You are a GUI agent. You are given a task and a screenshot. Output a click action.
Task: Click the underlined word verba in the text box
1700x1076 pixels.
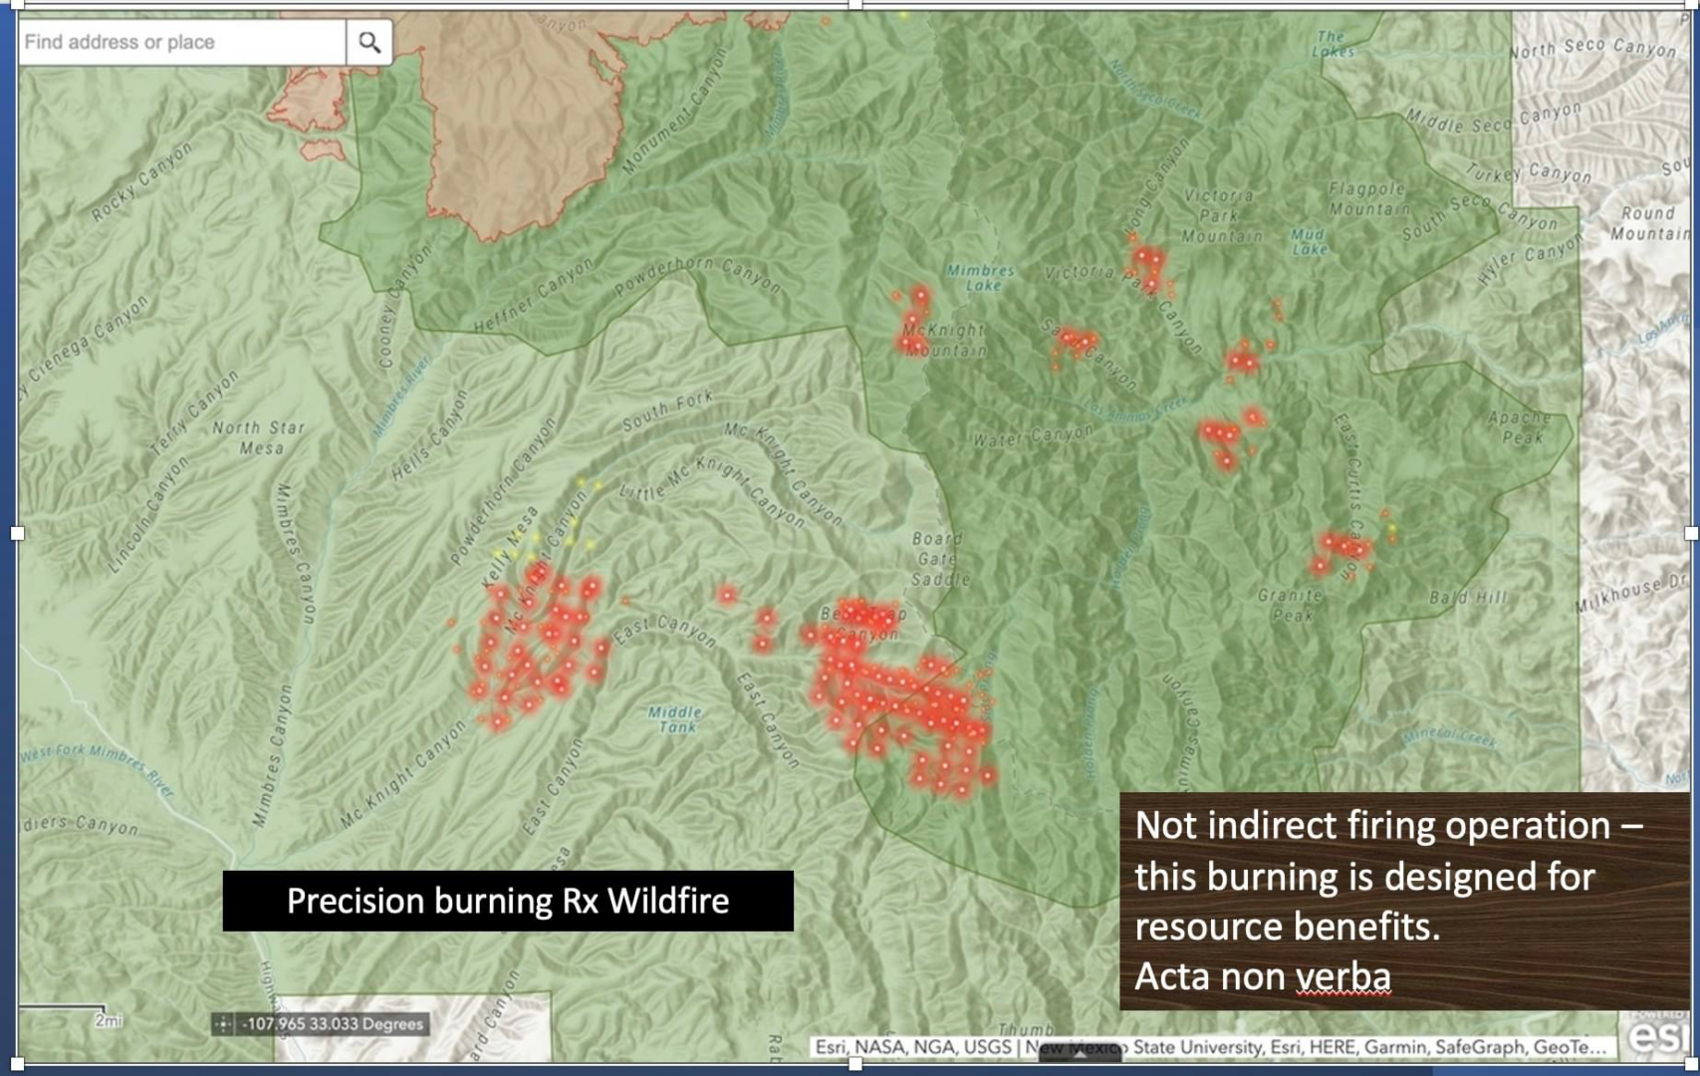1343,978
